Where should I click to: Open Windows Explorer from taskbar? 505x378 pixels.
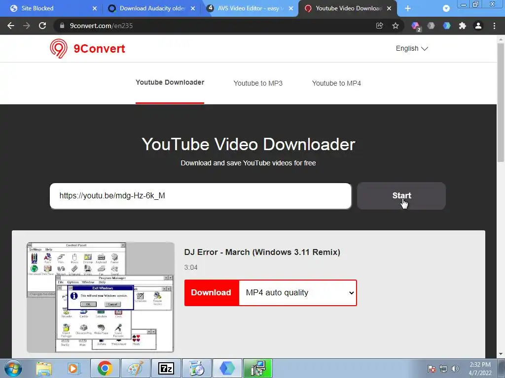(x=44, y=369)
